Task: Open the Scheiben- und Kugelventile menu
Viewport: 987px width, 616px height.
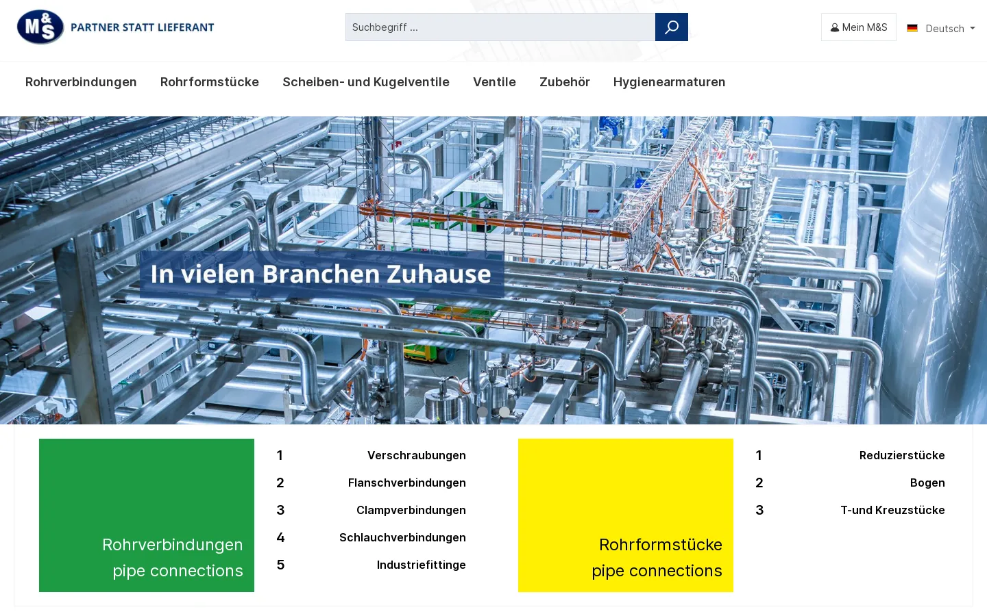Action: pyautogui.click(x=366, y=82)
